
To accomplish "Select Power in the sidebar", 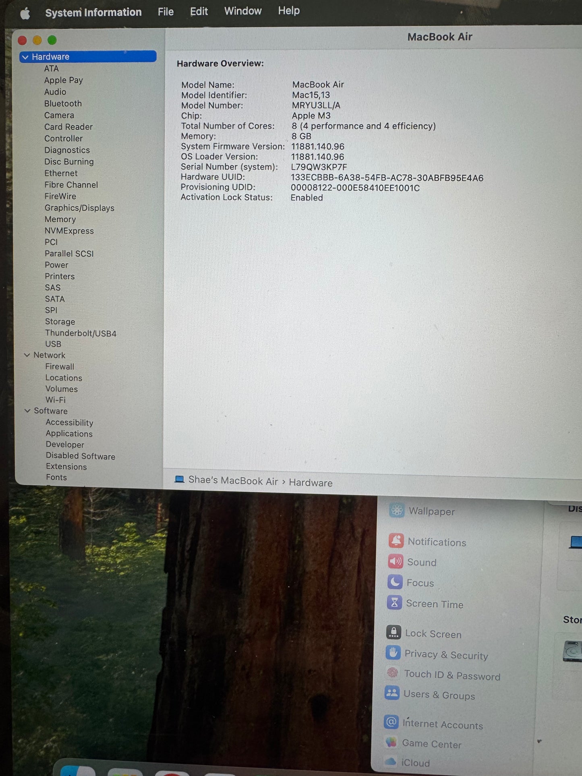I will (56, 265).
